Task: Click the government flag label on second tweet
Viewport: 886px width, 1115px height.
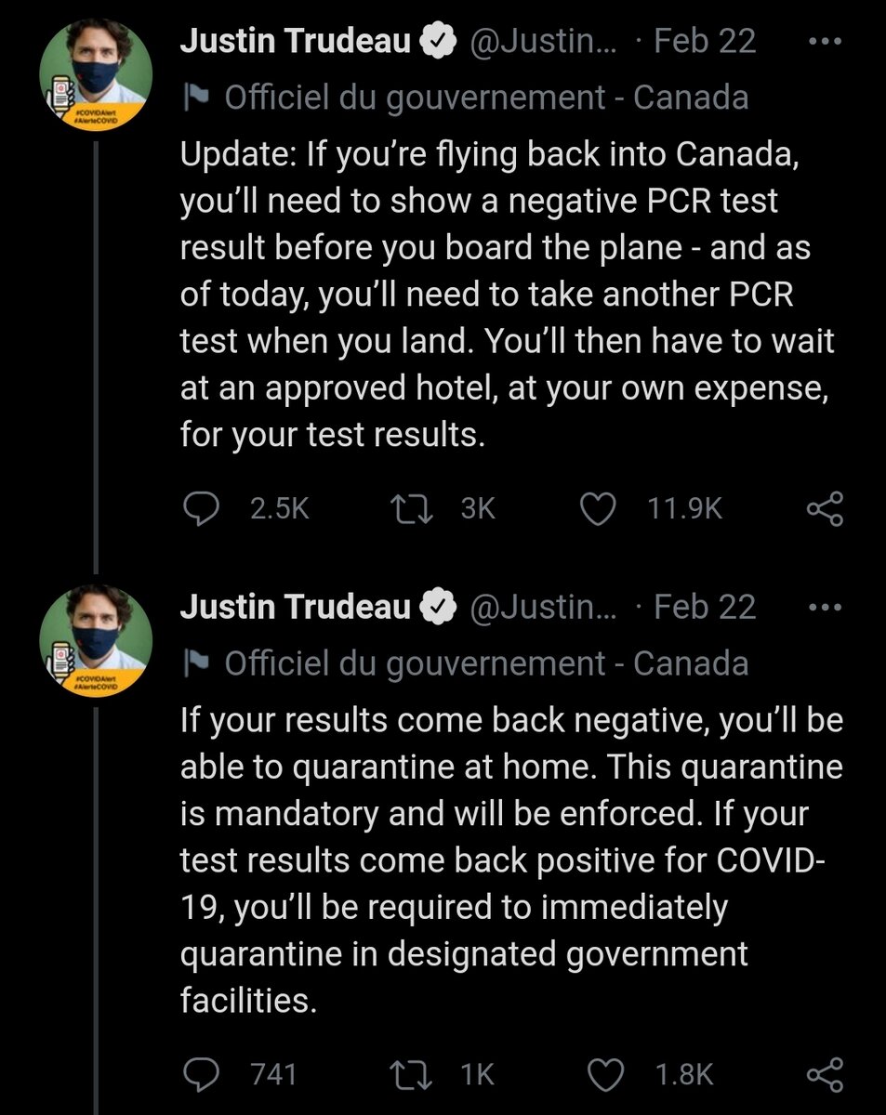Action: point(485,663)
